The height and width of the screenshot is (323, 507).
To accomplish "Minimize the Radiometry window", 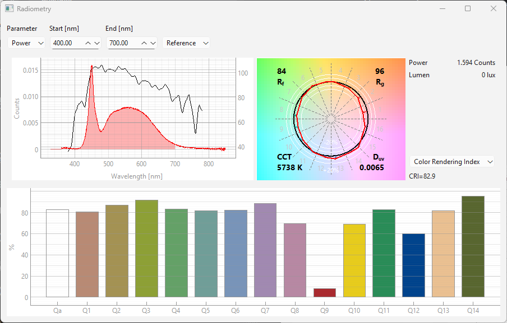I will pos(443,9).
